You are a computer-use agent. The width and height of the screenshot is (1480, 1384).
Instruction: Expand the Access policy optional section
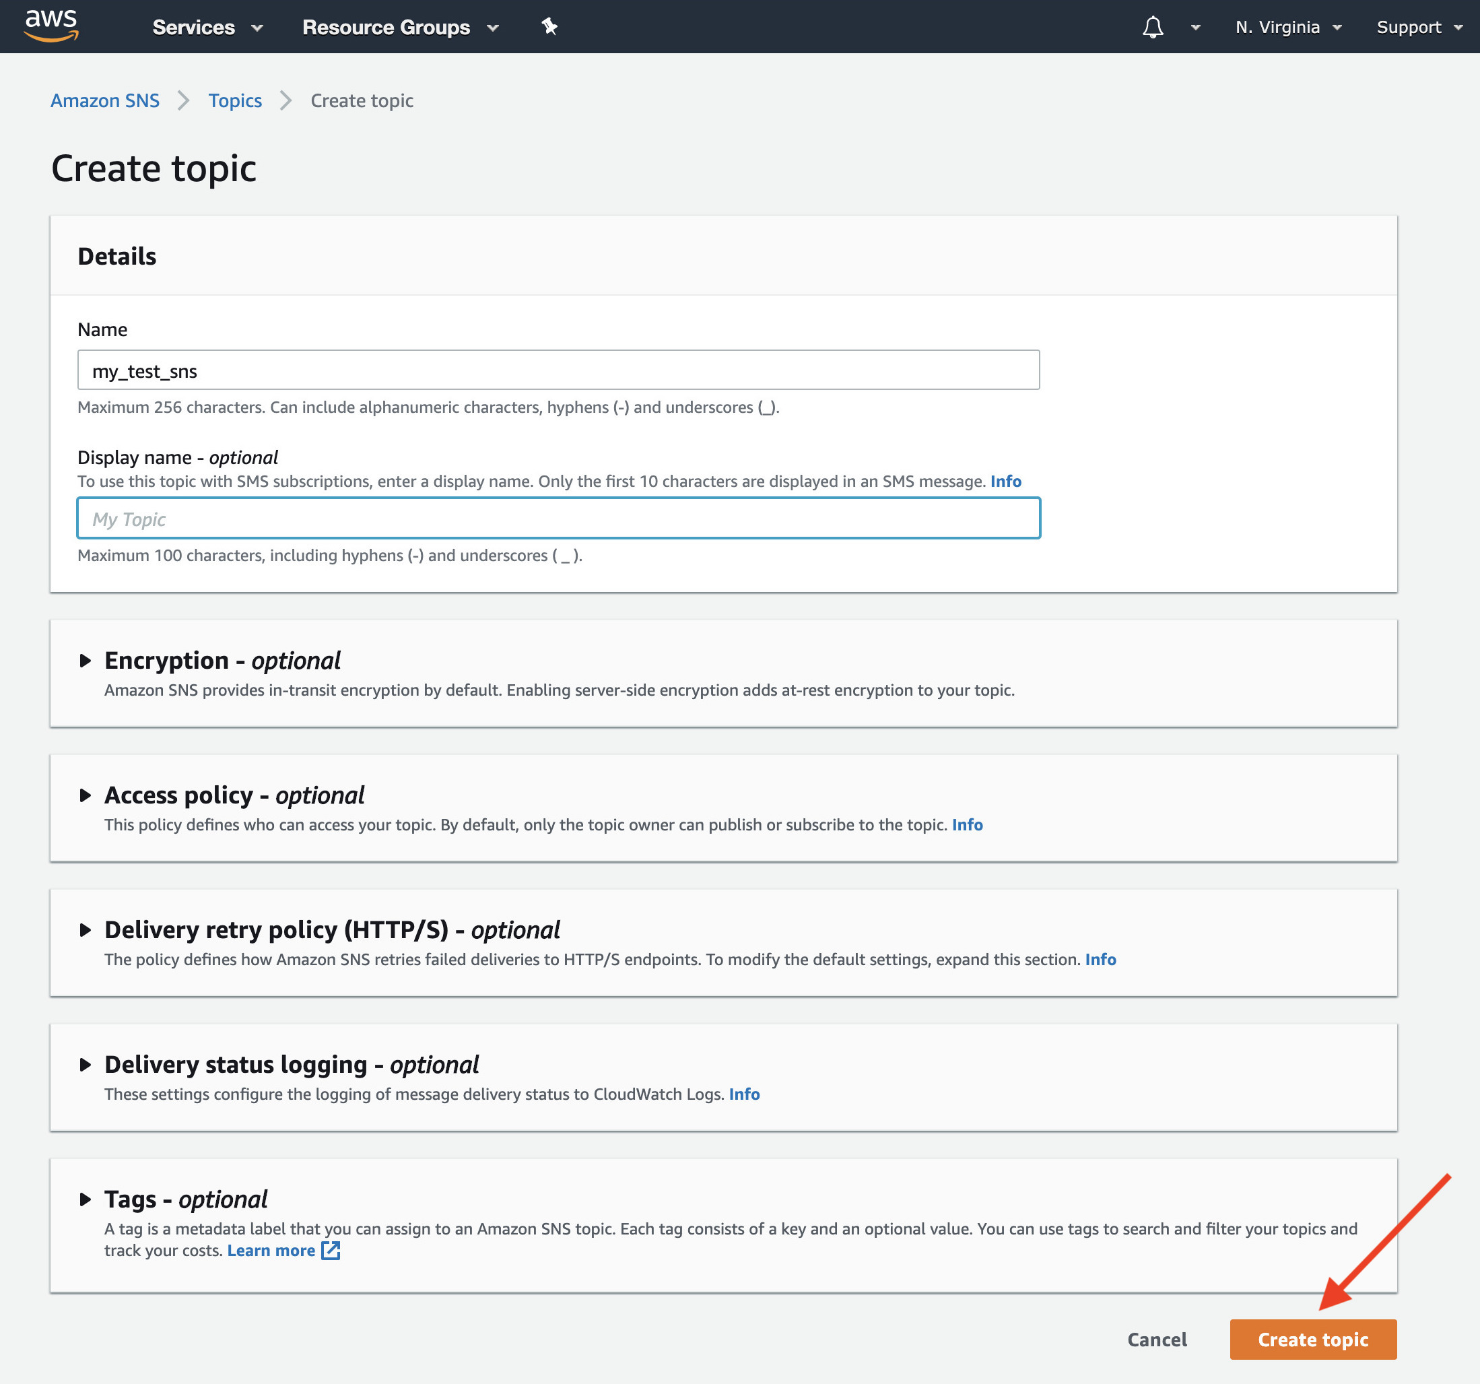coord(86,795)
